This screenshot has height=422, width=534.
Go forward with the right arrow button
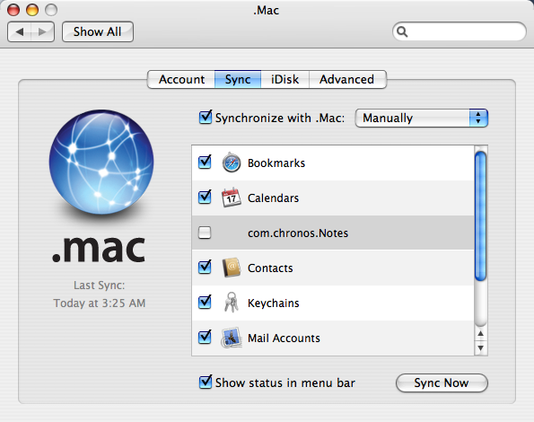[x=42, y=32]
